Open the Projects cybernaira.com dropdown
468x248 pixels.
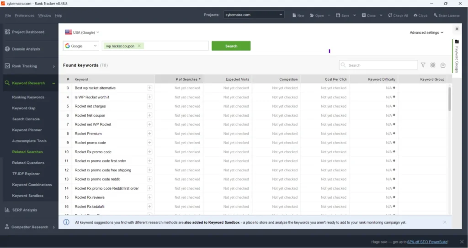[x=254, y=15]
